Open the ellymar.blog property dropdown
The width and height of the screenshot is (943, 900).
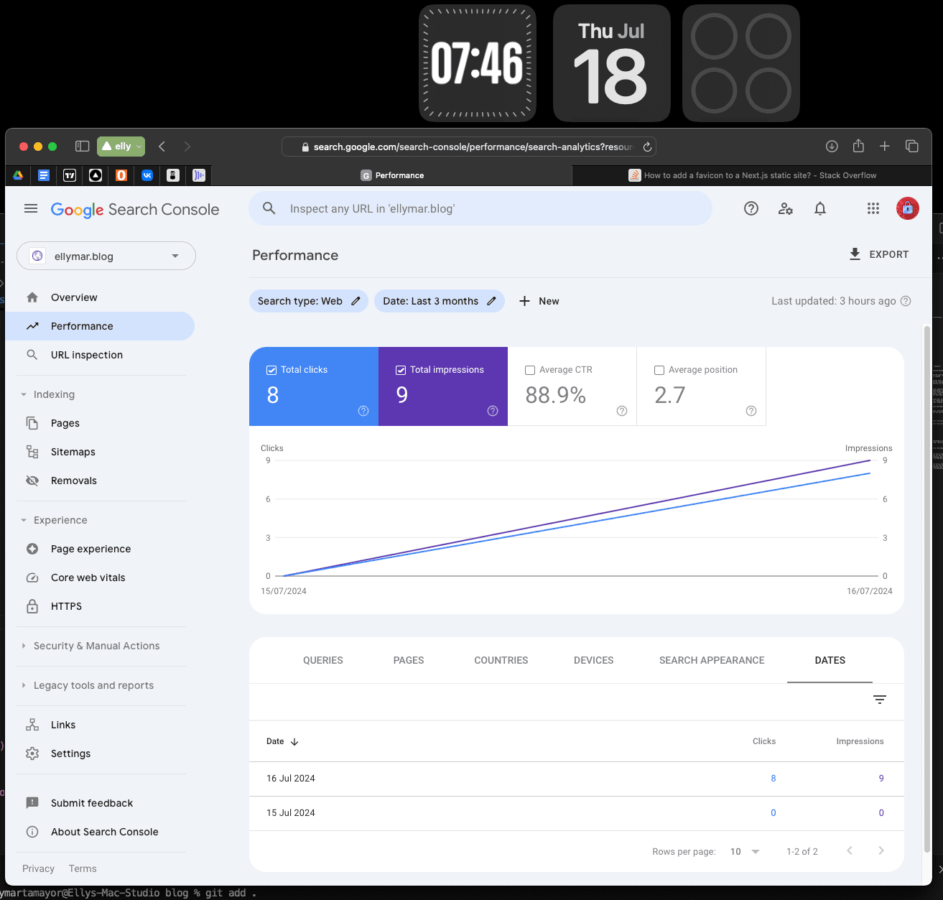click(x=106, y=256)
